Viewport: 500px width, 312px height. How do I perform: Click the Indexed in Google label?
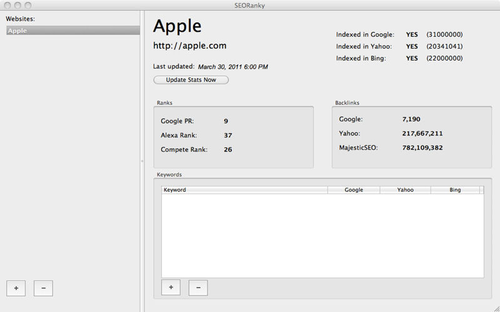coord(365,34)
